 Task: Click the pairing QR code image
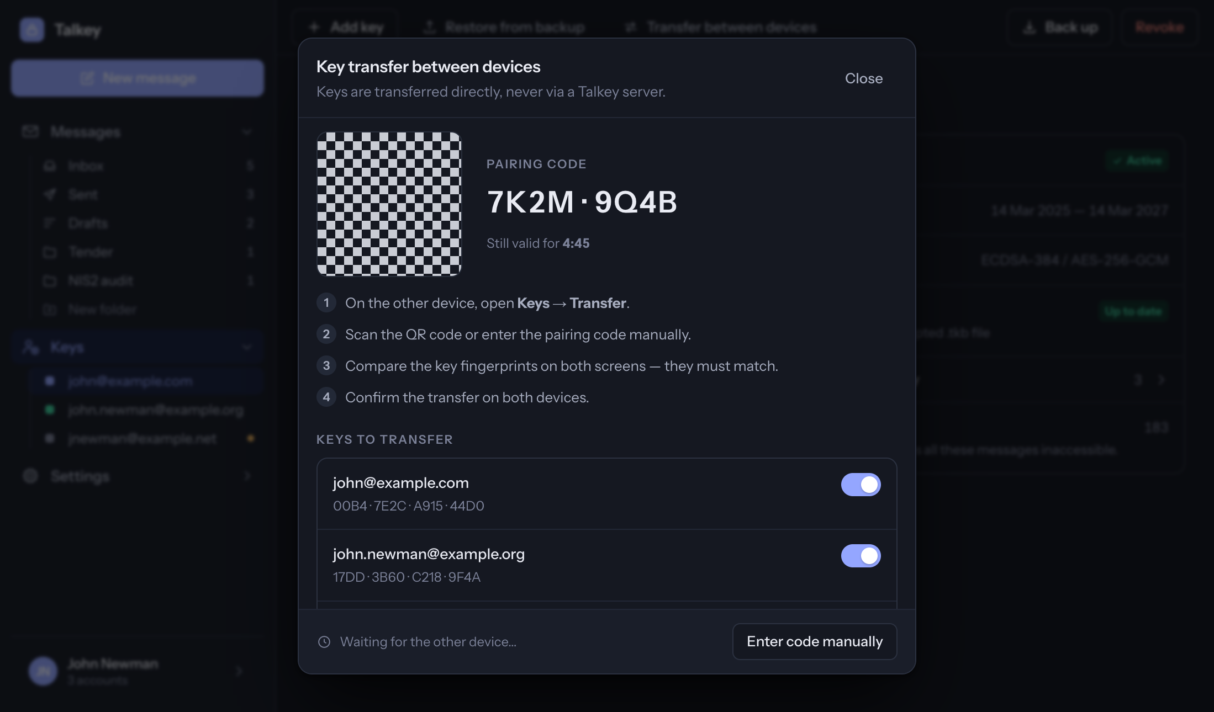[x=389, y=204]
